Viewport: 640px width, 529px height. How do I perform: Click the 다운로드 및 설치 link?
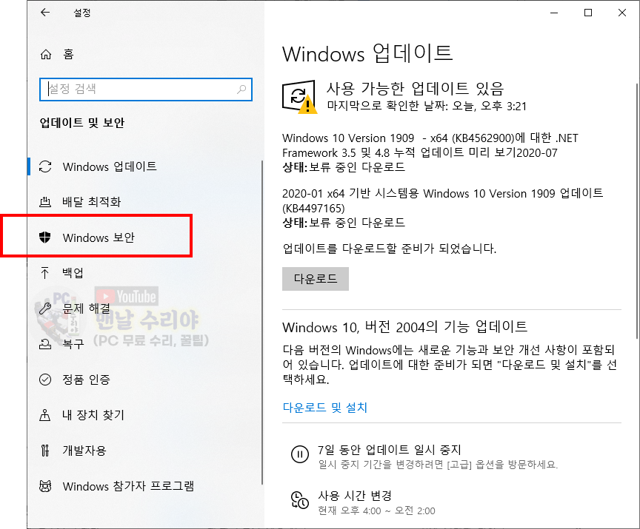[325, 407]
